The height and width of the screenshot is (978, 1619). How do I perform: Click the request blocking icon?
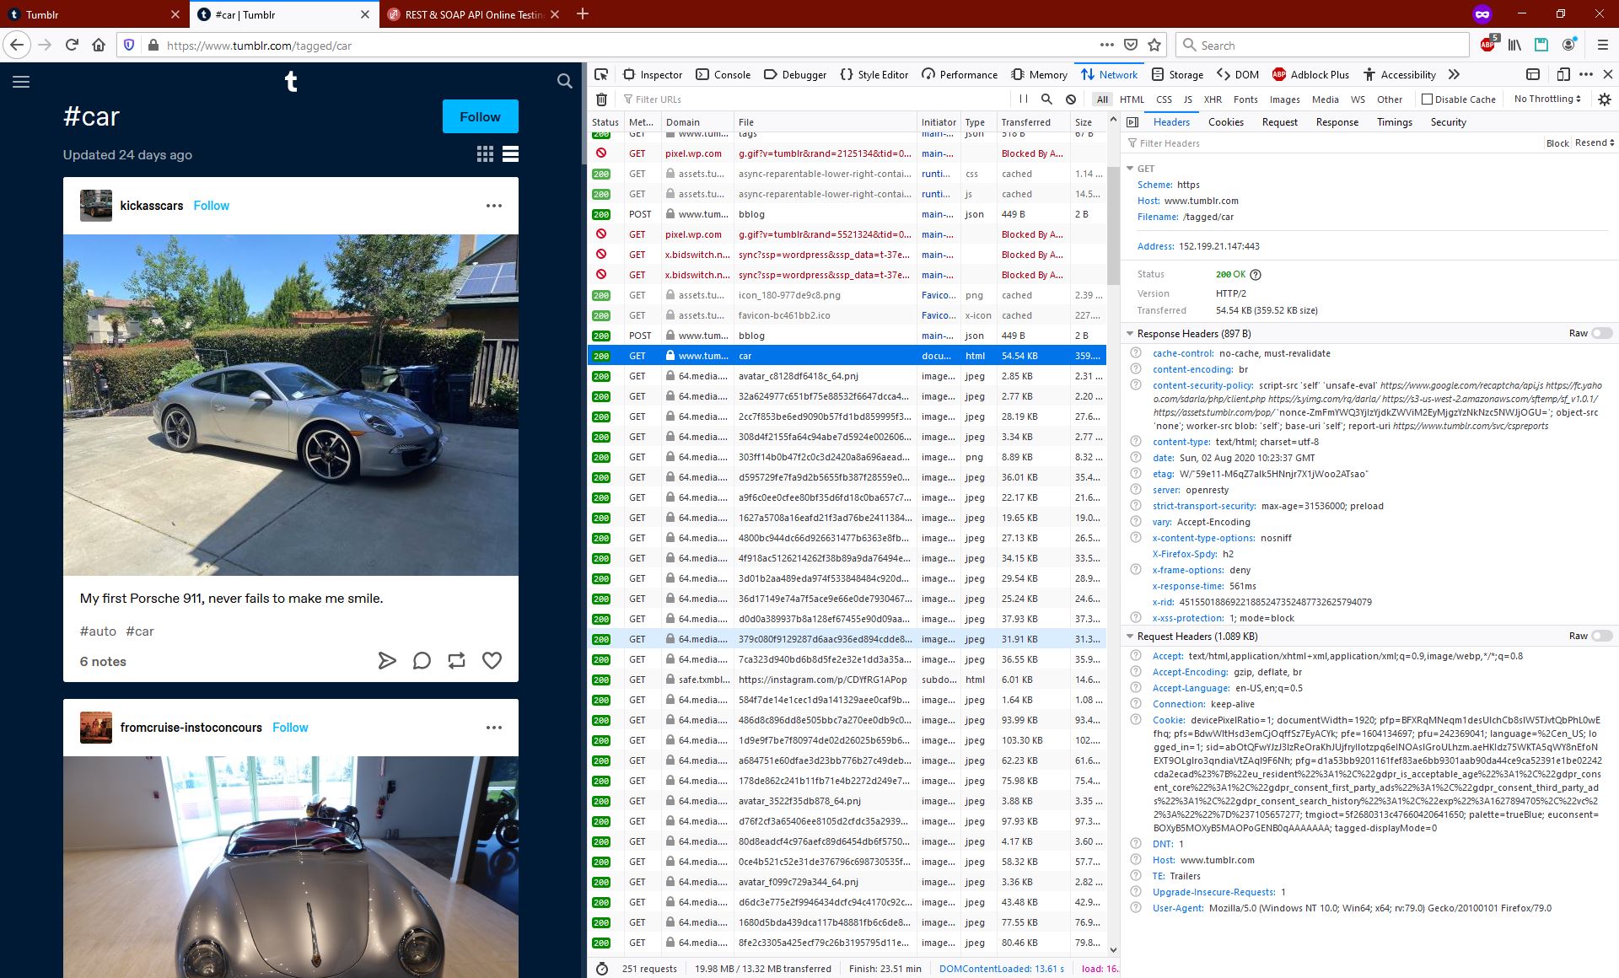pos(1071,99)
